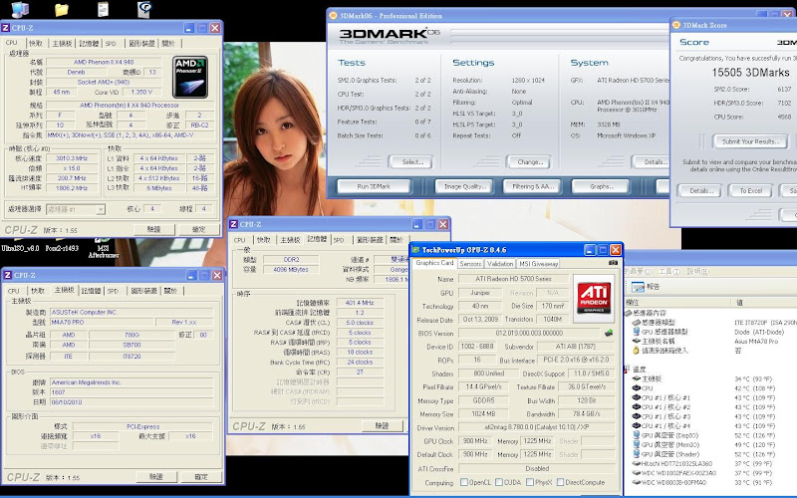
Task: Open the yellow folder desktop icon
Action: click(62, 10)
